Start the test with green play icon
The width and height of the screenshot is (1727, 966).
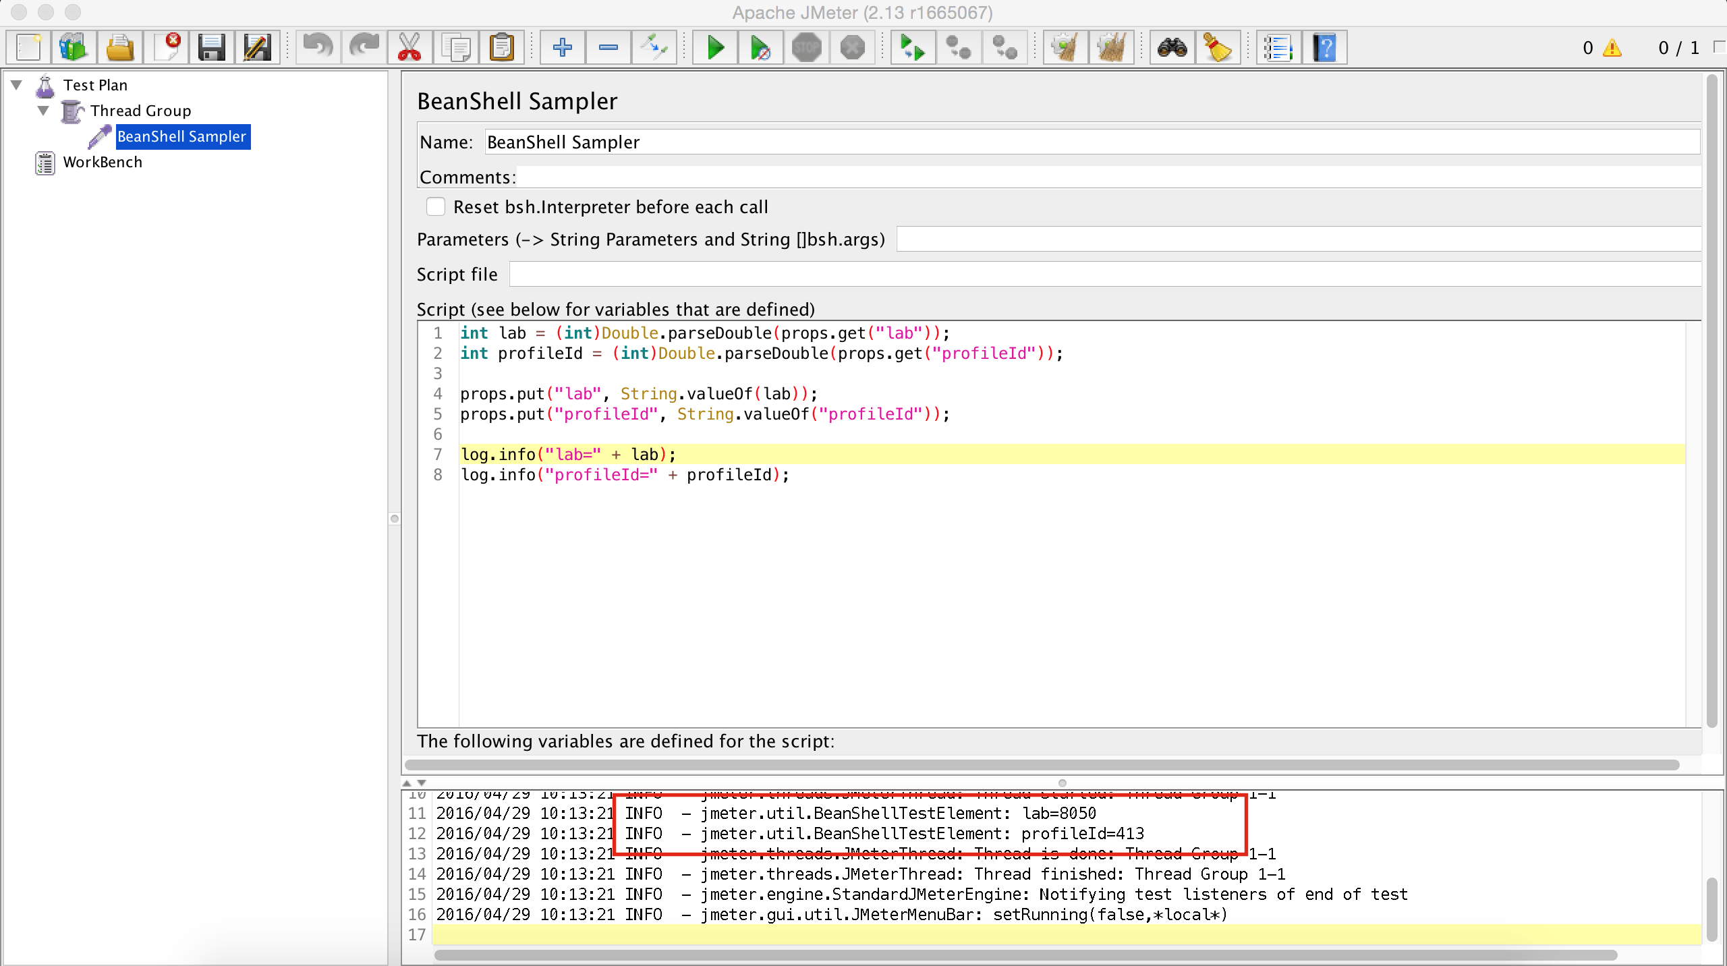(714, 48)
